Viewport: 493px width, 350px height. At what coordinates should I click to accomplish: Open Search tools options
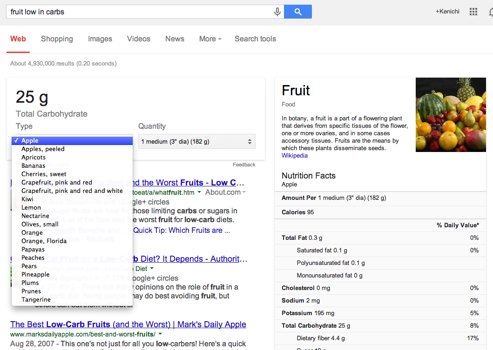click(x=255, y=39)
